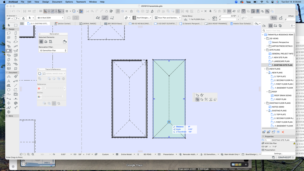Image resolution: width=304 pixels, height=171 pixels.
Task: Select the Circle/Arc tool in Document toolbox
Action: pos(9,90)
